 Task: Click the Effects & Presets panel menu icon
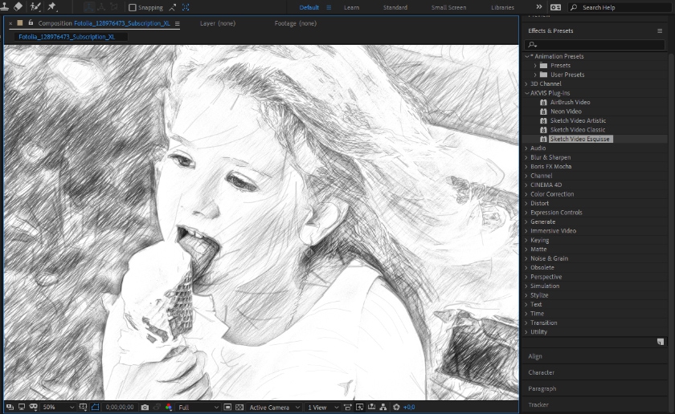click(x=660, y=30)
